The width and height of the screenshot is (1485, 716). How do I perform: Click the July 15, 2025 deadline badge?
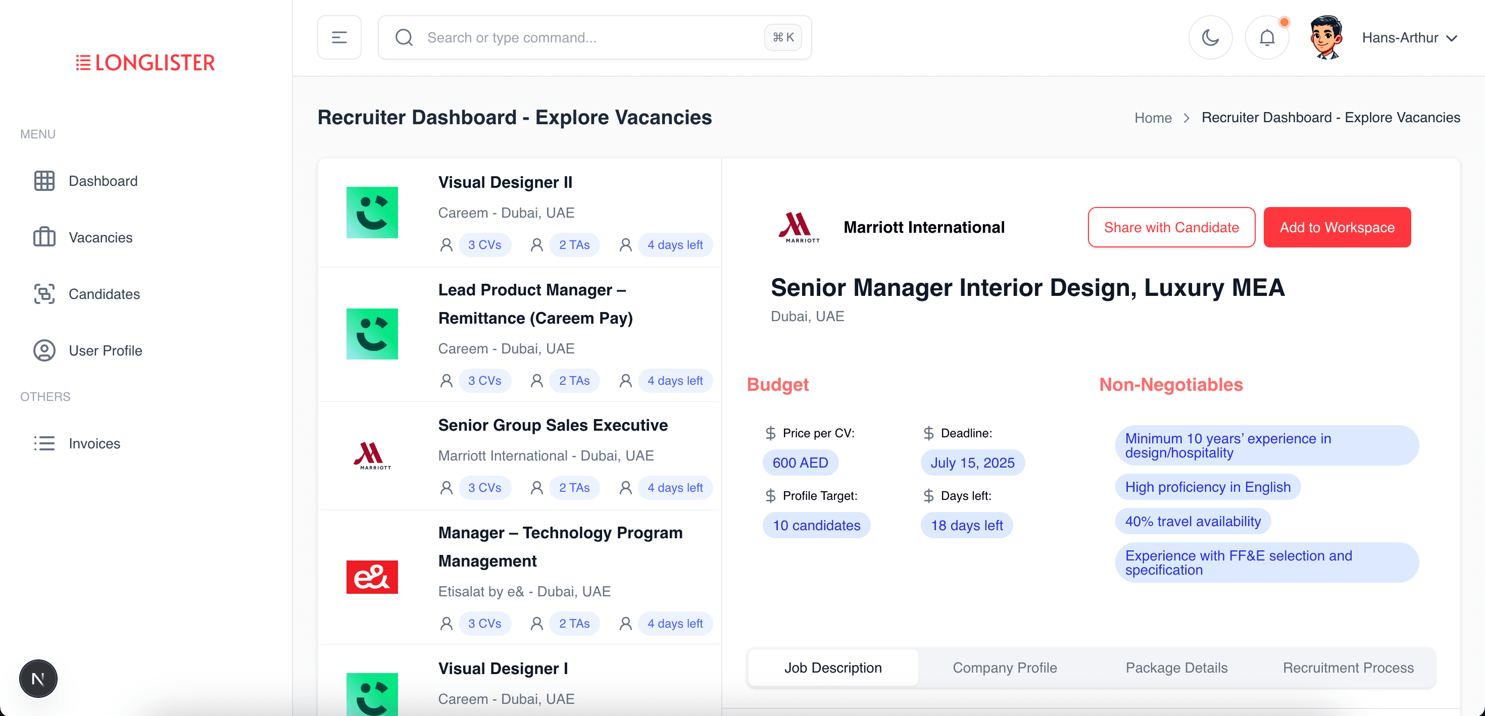click(x=972, y=463)
